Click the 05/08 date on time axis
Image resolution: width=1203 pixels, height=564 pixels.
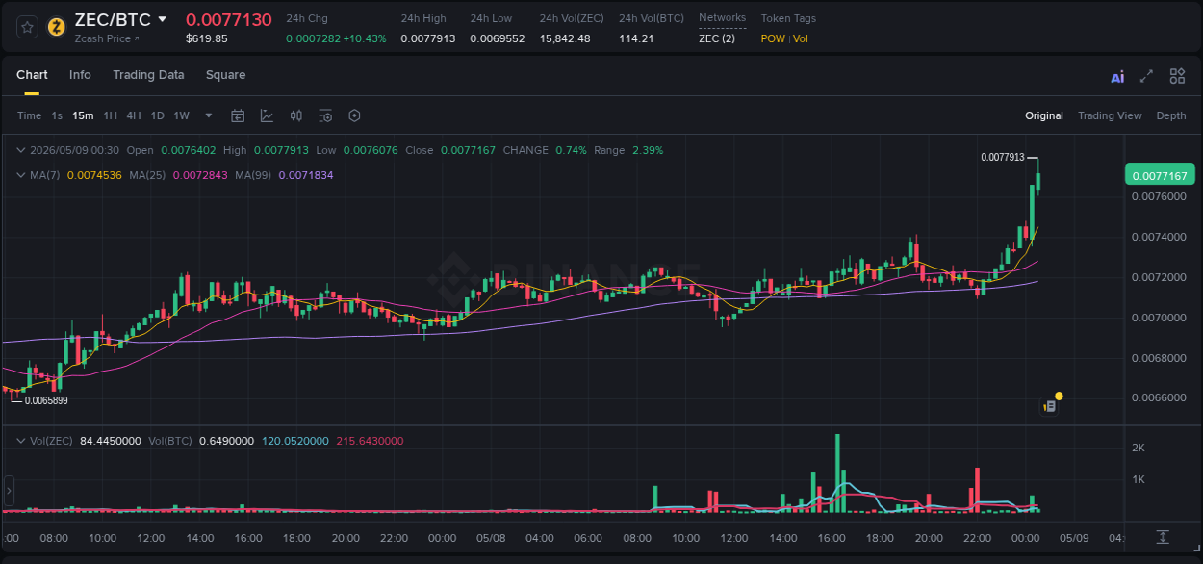pyautogui.click(x=490, y=537)
